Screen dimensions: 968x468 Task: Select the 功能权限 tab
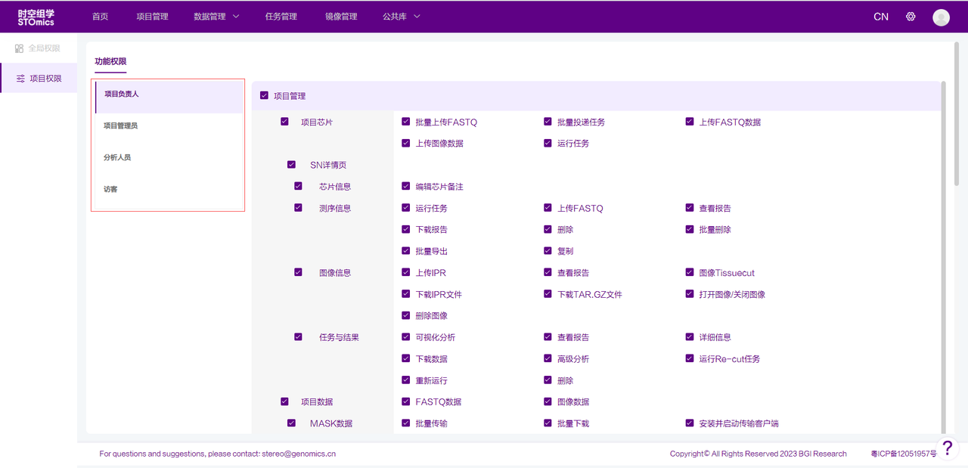pos(110,61)
